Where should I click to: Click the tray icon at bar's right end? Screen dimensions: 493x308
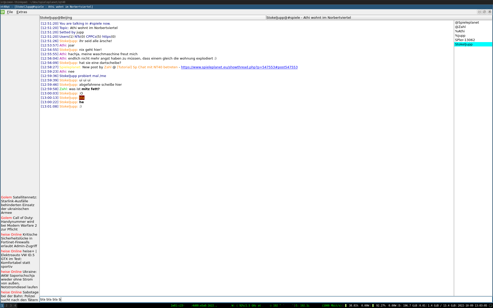click(x=490, y=305)
